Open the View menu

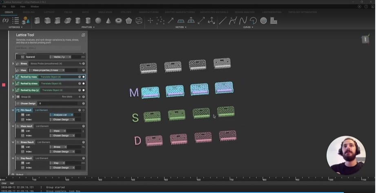pos(22,7)
